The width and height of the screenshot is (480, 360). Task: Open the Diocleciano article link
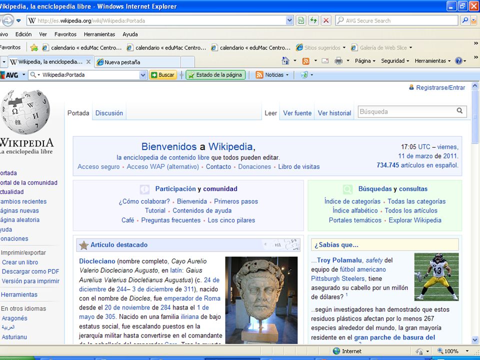tap(97, 261)
